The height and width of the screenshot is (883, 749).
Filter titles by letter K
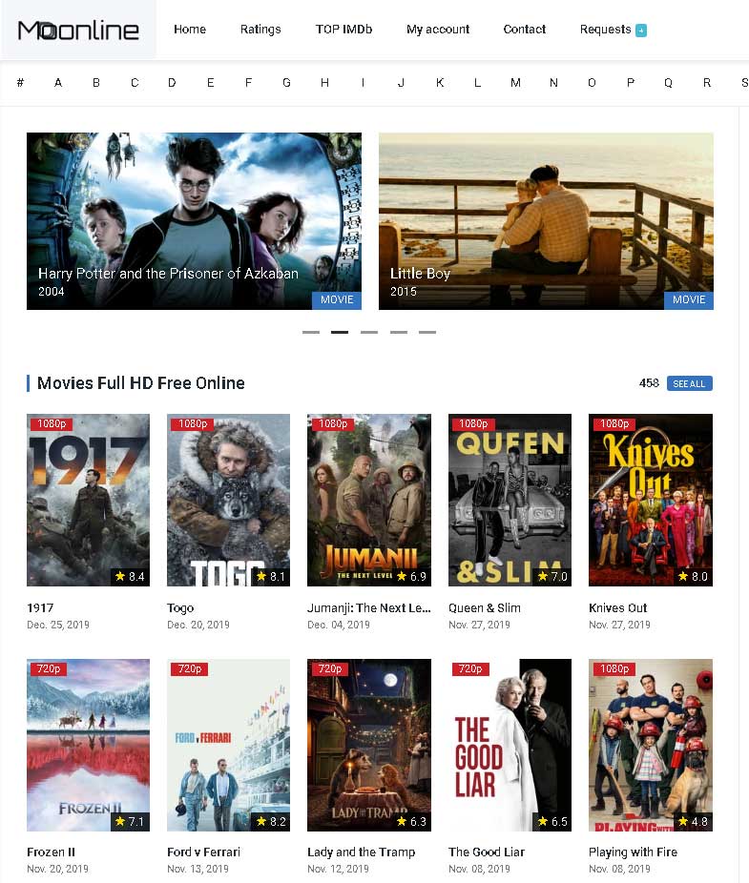point(440,83)
